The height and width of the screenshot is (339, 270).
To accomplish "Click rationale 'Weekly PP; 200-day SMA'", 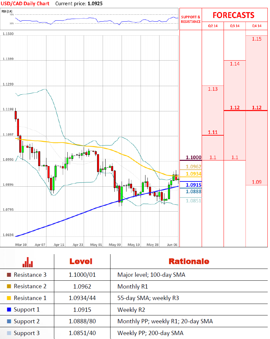I will (x=150, y=333).
